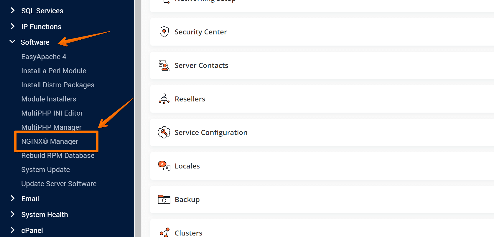Go to Update Server Software
This screenshot has height=237, width=494.
[59, 184]
